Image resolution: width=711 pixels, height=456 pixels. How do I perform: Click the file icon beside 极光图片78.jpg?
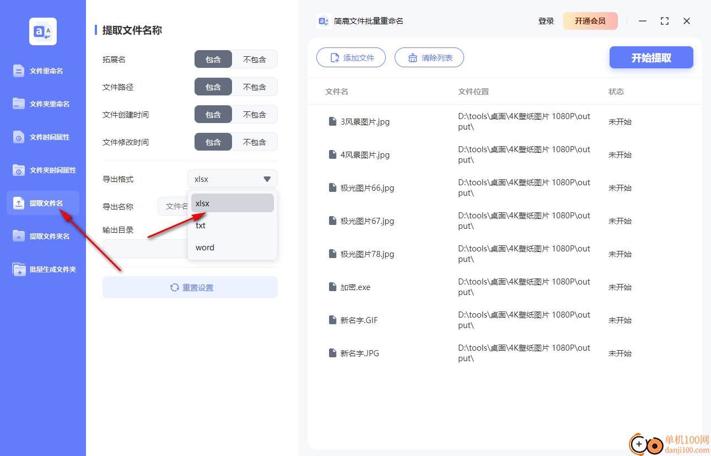[332, 254]
